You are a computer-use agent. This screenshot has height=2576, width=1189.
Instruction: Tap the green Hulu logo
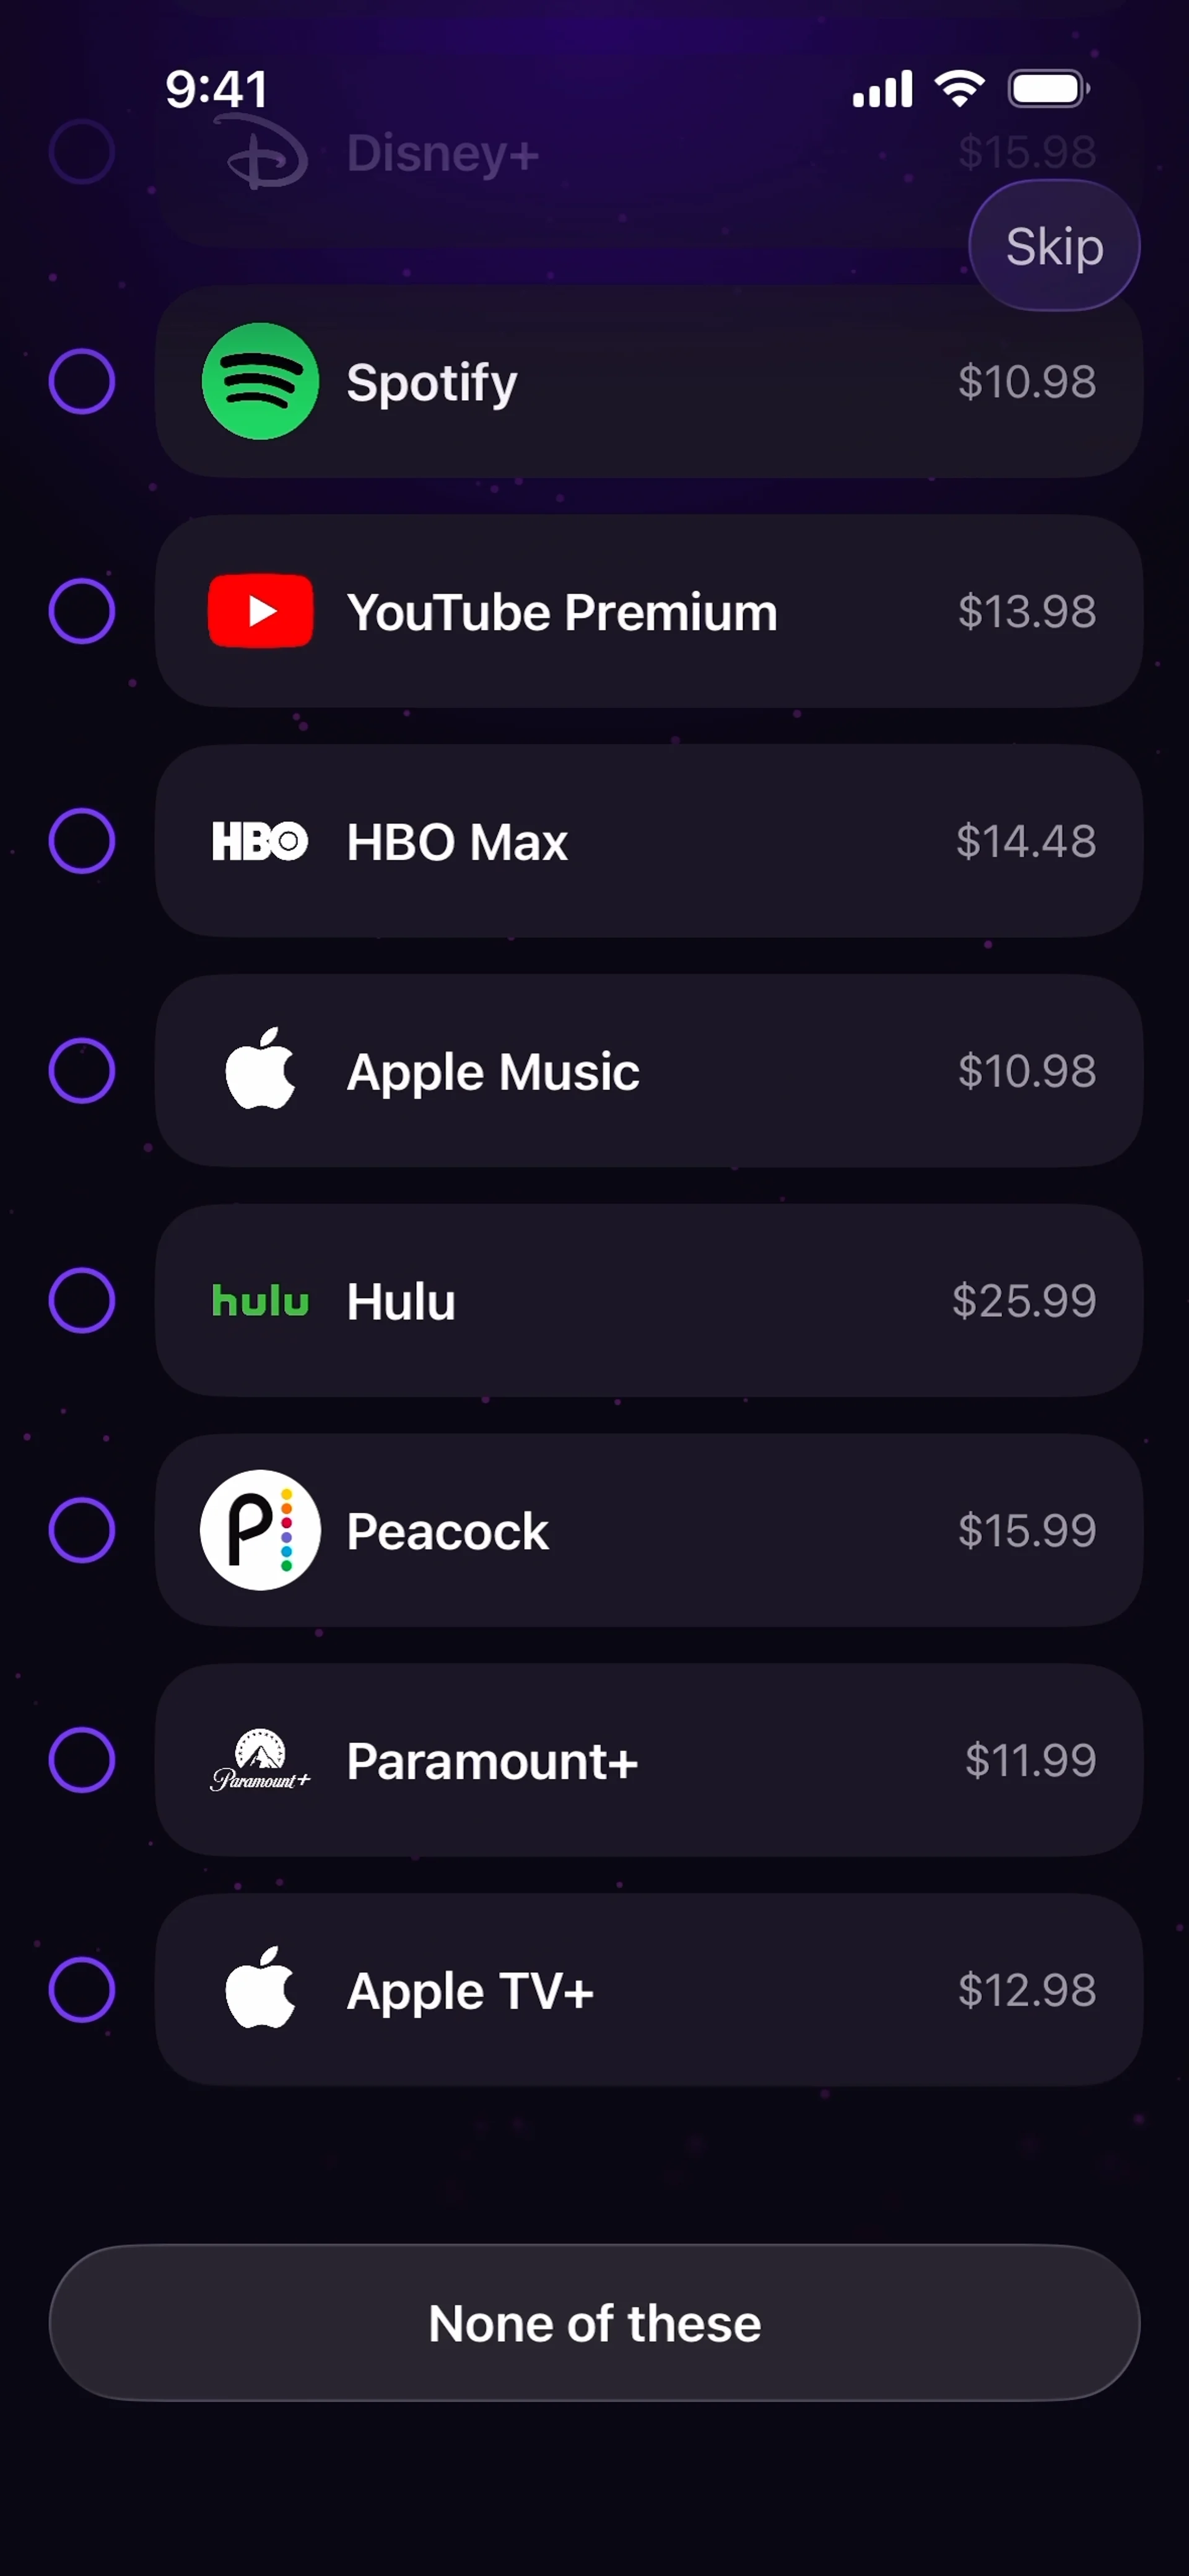point(260,1301)
